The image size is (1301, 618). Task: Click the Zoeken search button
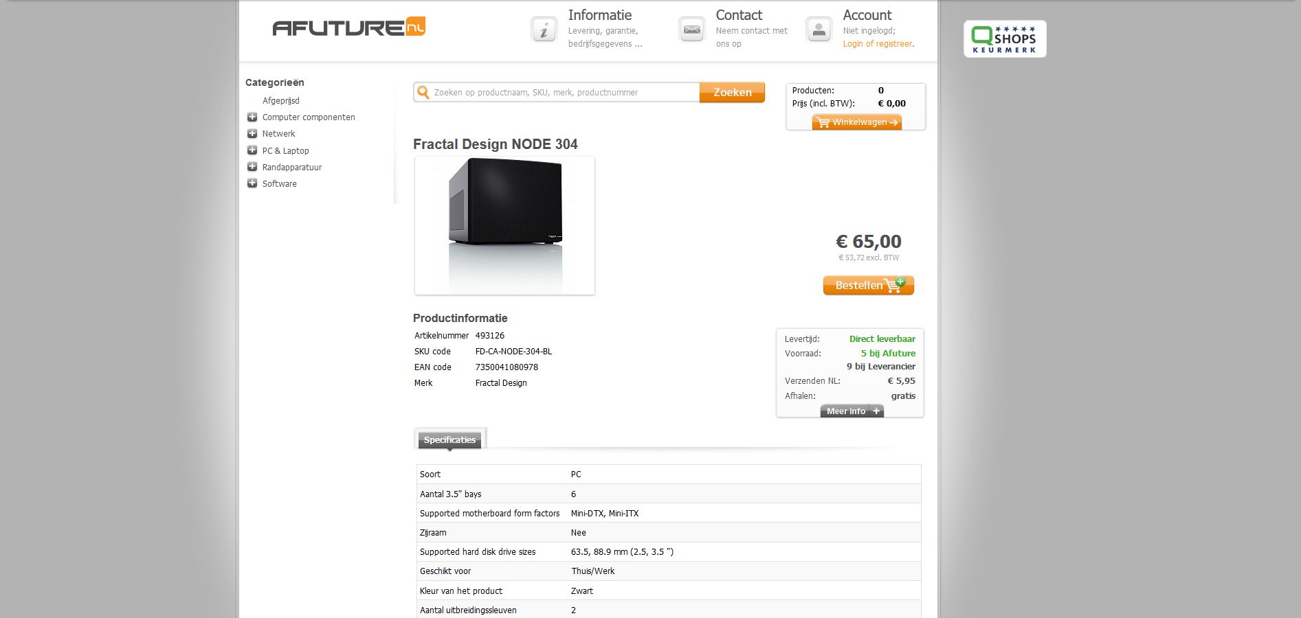pos(732,92)
